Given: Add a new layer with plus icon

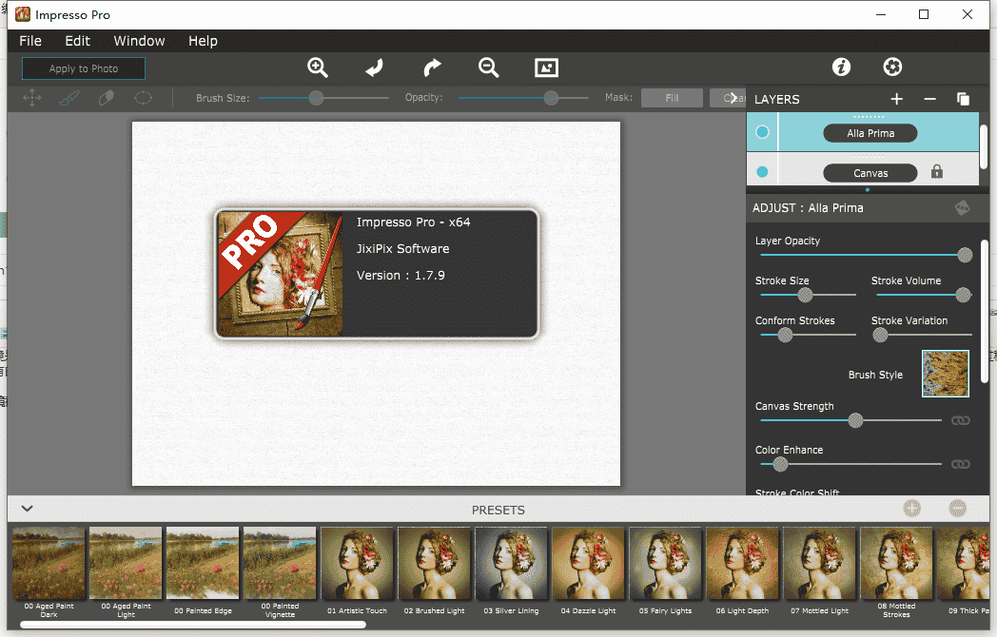Looking at the screenshot, I should (x=896, y=99).
